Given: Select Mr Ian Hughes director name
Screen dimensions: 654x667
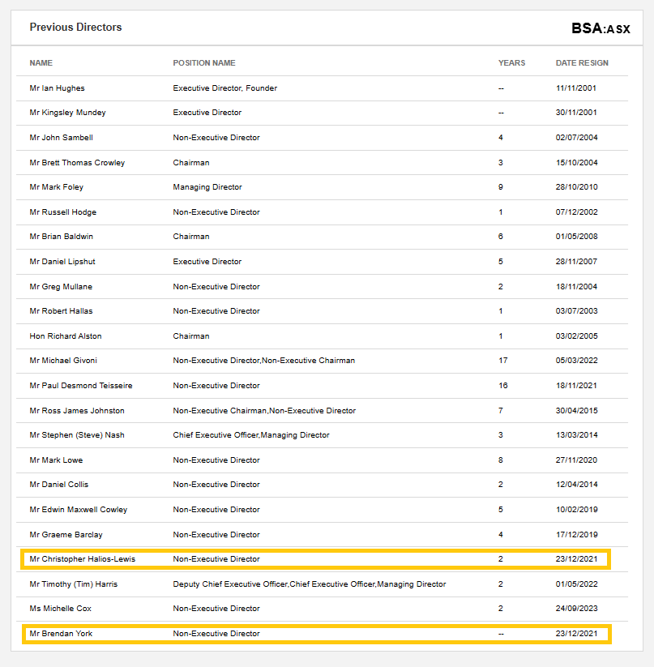Looking at the screenshot, I should pos(57,88).
